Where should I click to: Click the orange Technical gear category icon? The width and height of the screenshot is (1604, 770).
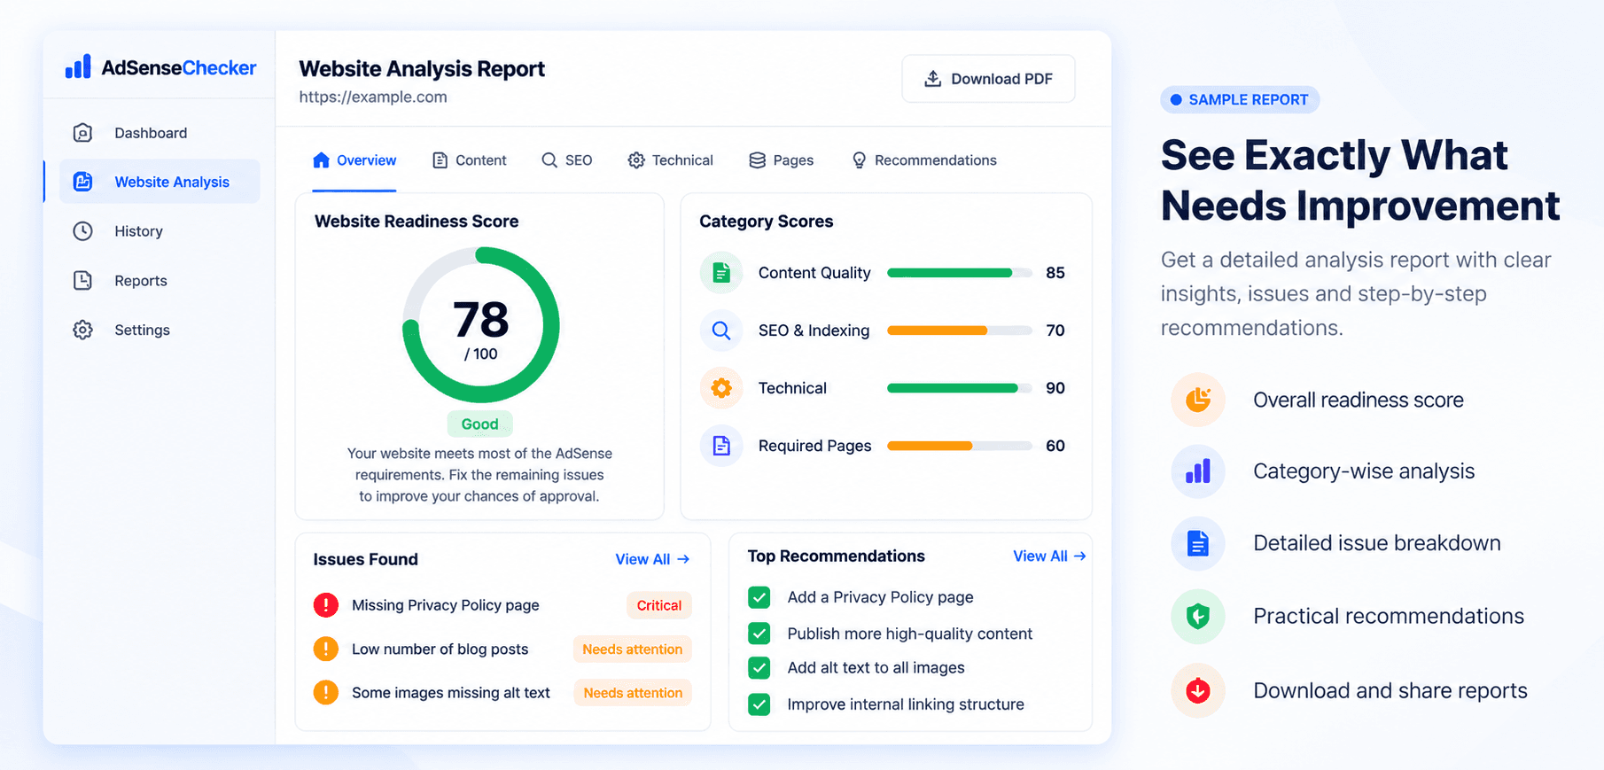pyautogui.click(x=721, y=388)
